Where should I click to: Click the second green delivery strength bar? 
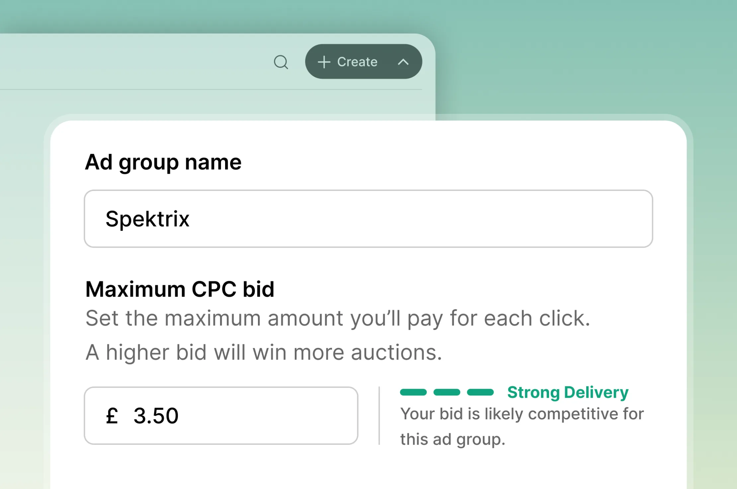coord(447,392)
